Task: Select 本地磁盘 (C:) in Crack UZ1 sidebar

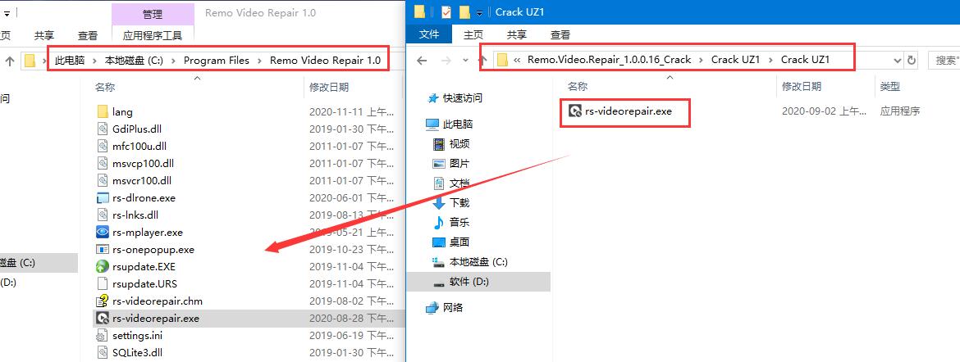Action: pos(479,262)
